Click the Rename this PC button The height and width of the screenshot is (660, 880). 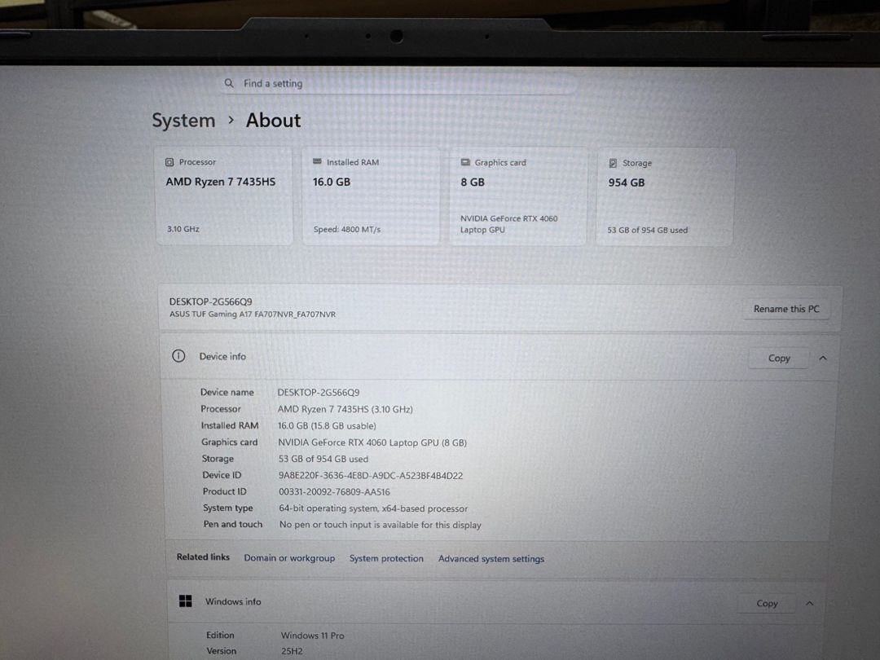tap(786, 309)
